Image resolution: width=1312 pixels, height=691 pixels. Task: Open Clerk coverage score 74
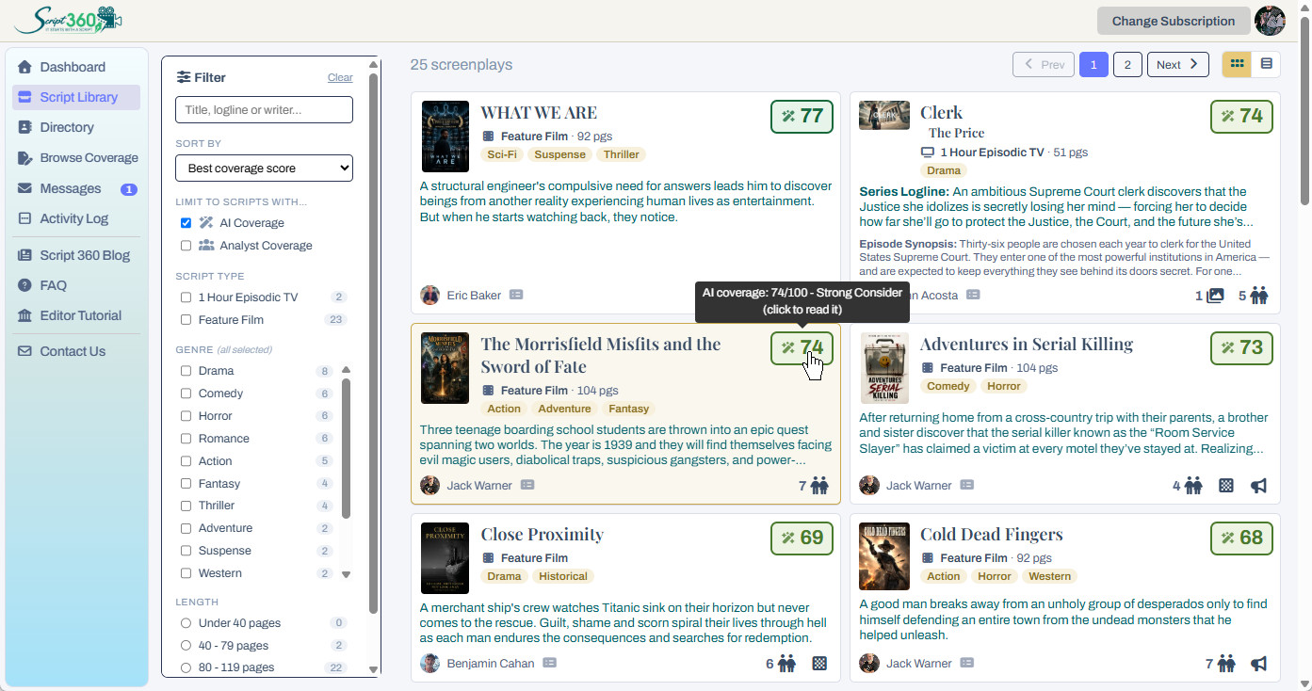pyautogui.click(x=1241, y=117)
